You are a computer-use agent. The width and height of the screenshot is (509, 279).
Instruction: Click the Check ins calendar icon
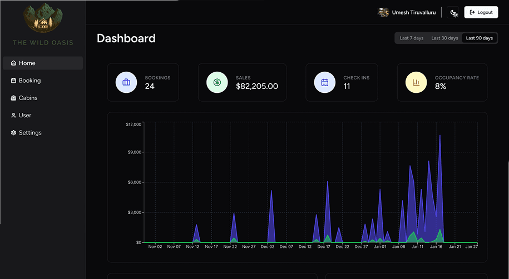pyautogui.click(x=324, y=82)
